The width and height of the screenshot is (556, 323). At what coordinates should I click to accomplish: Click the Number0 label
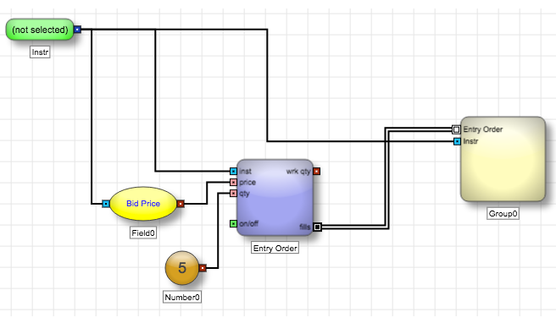click(182, 297)
